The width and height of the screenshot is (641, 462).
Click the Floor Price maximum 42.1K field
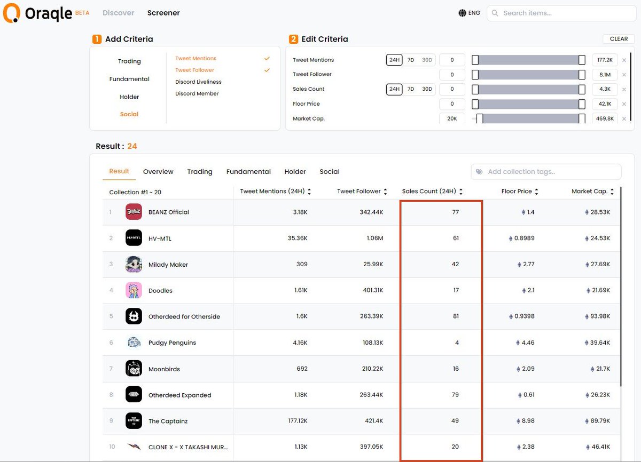(x=605, y=103)
